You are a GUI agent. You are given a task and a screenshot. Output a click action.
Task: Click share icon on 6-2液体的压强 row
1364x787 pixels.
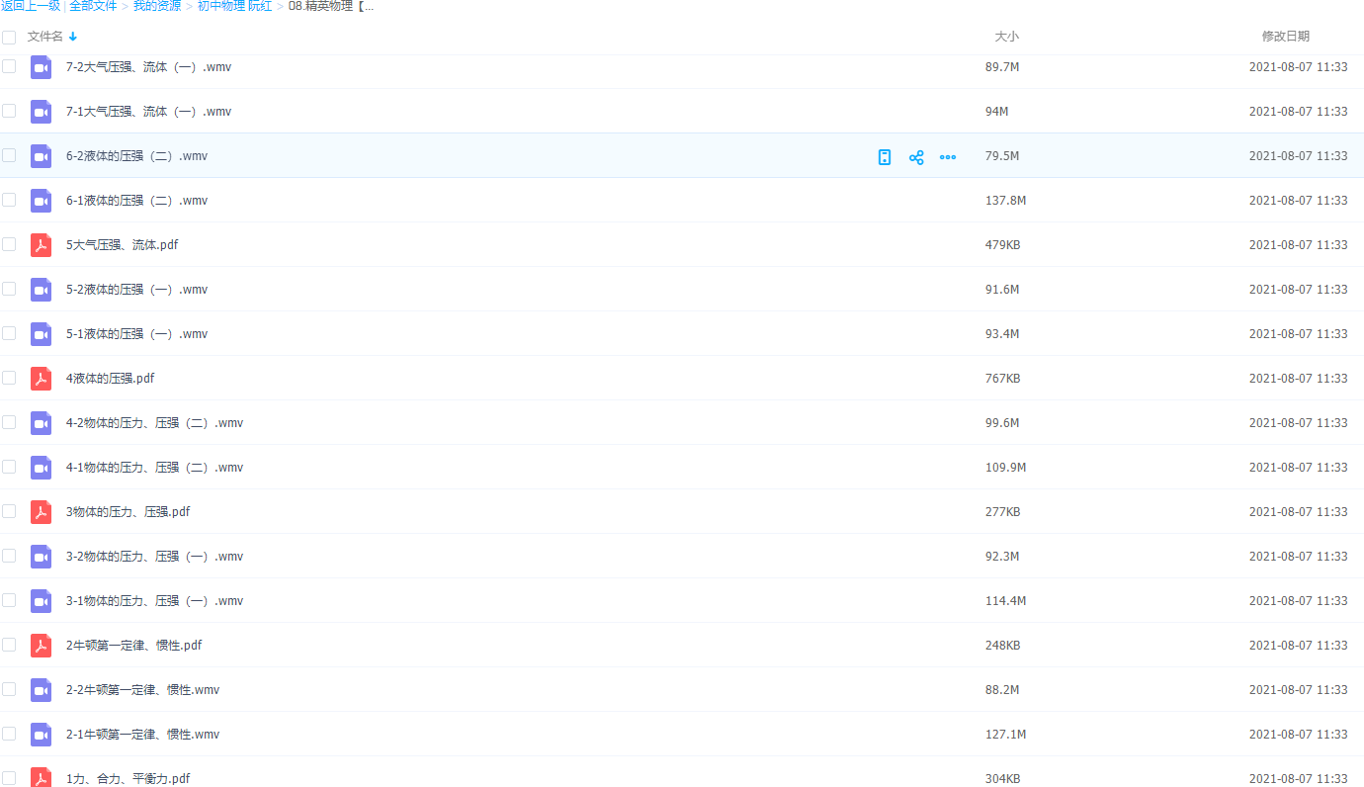click(916, 157)
